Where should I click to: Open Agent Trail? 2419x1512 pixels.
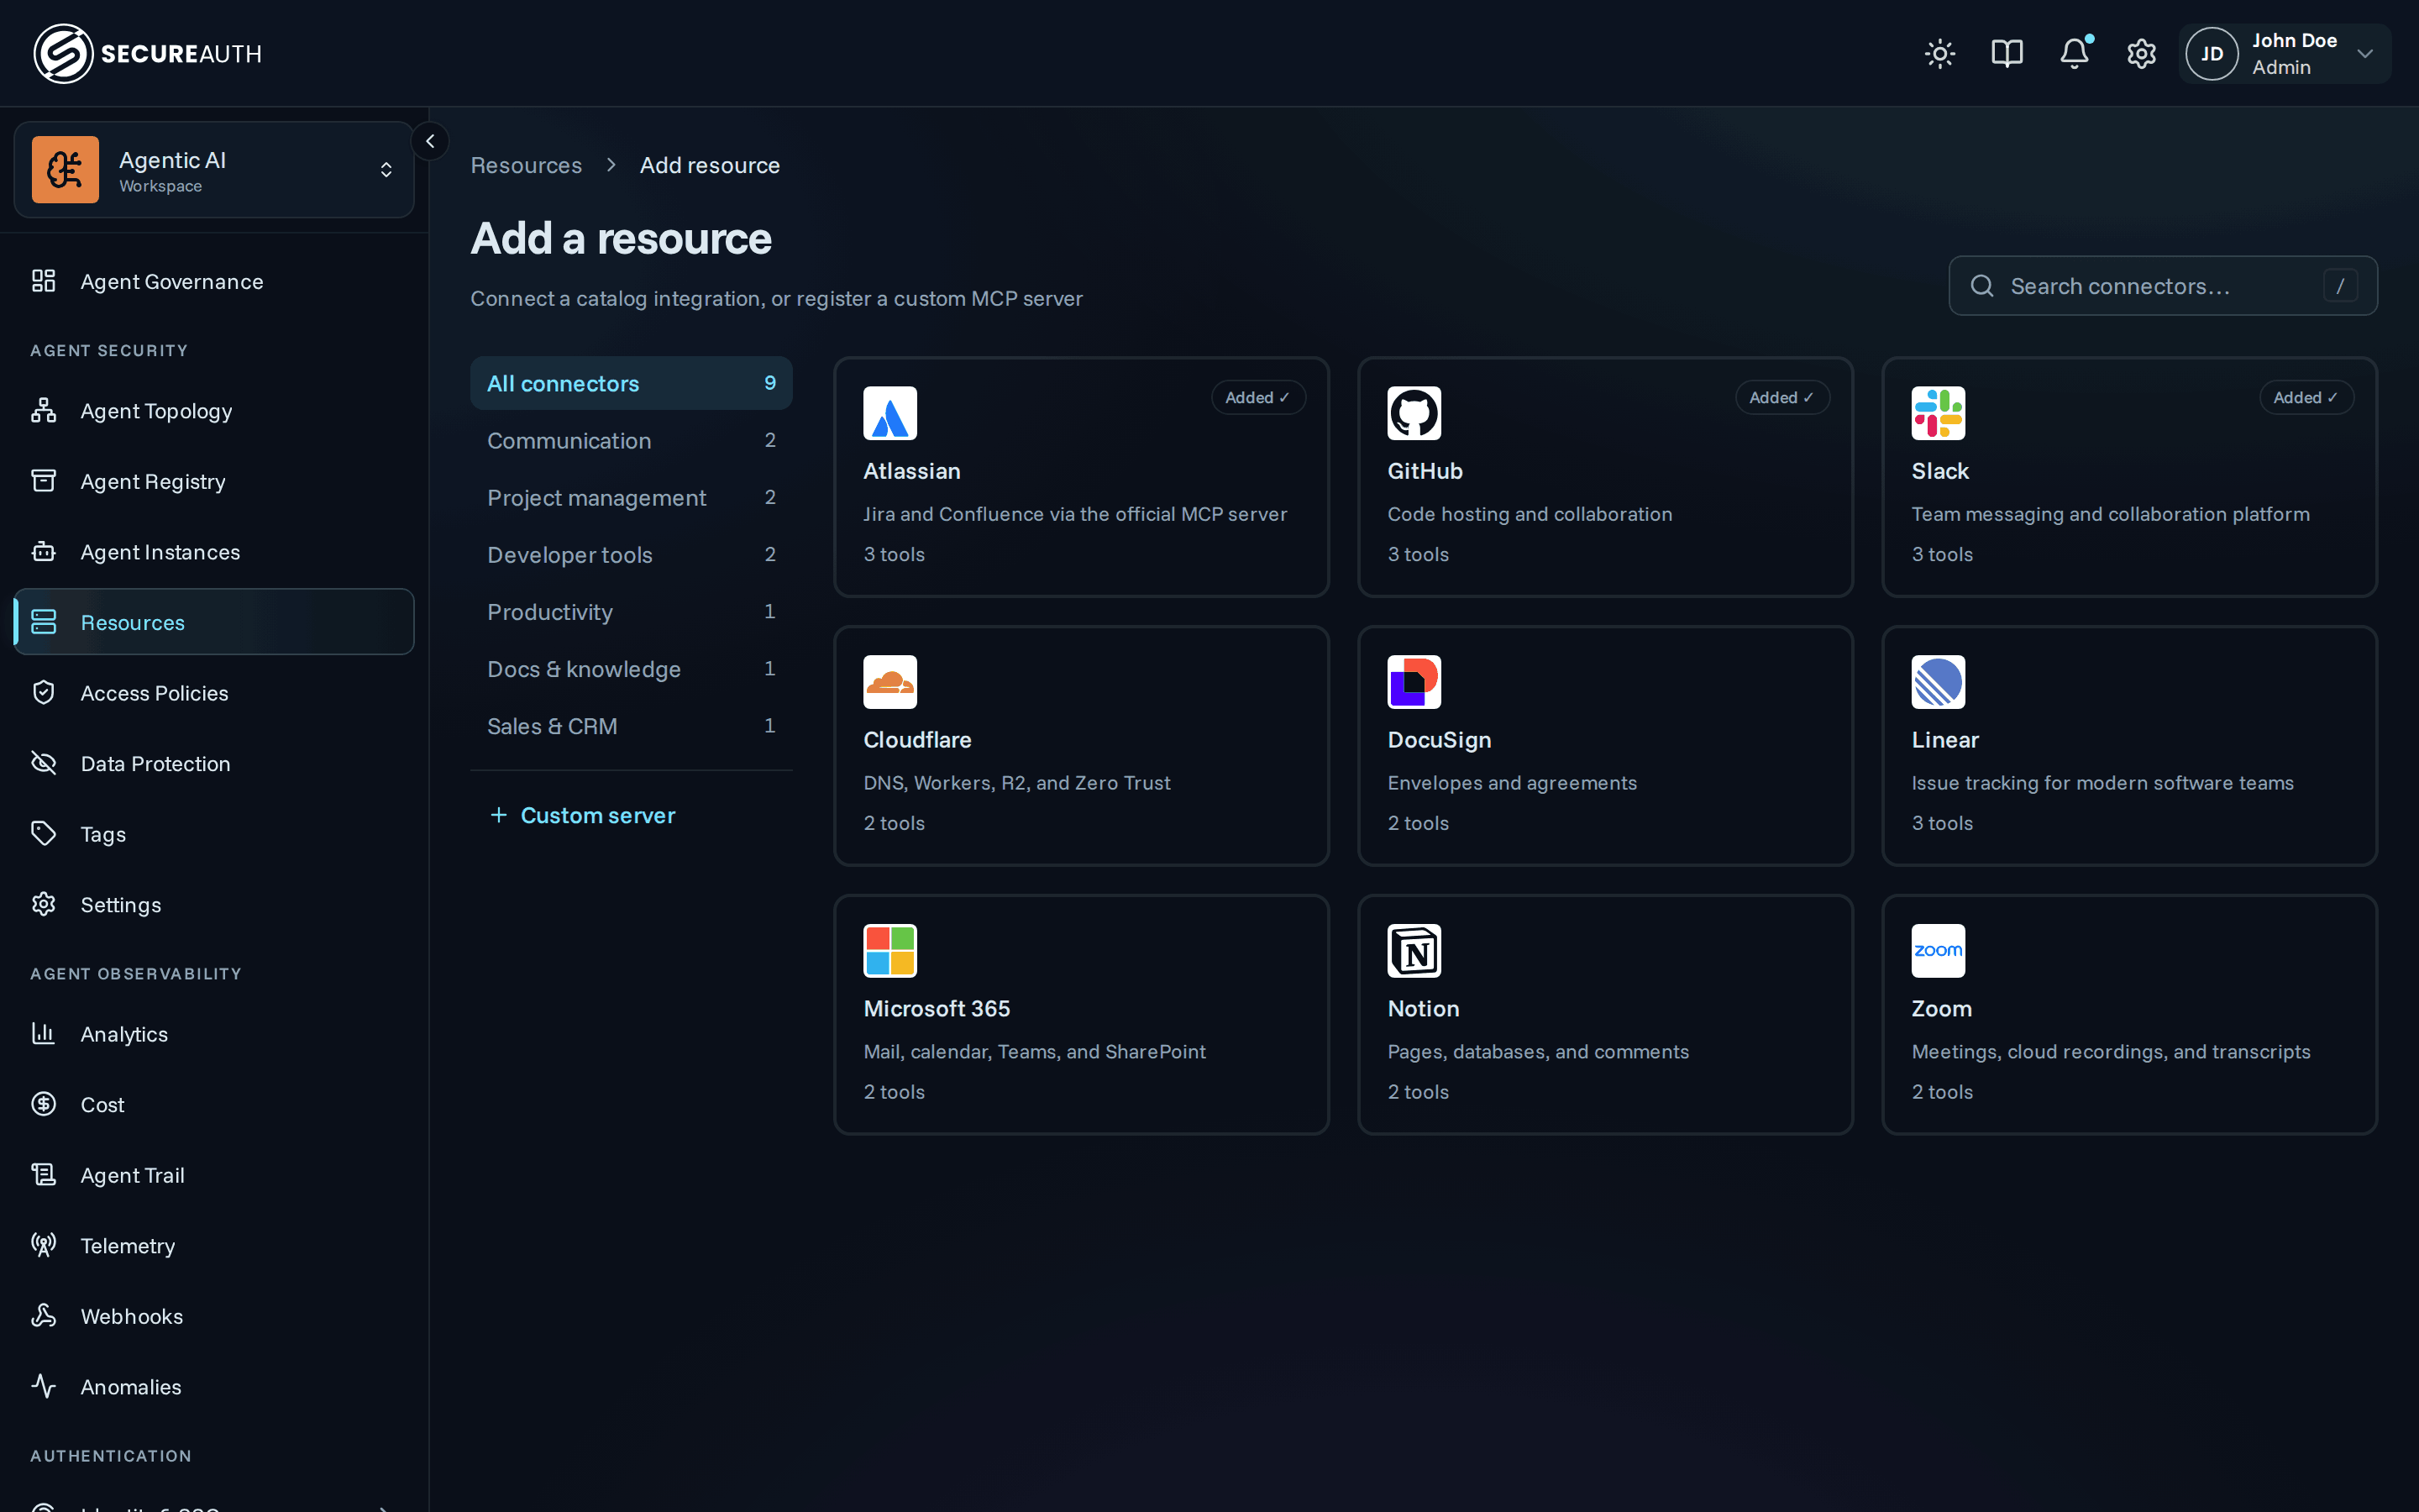214,1176
